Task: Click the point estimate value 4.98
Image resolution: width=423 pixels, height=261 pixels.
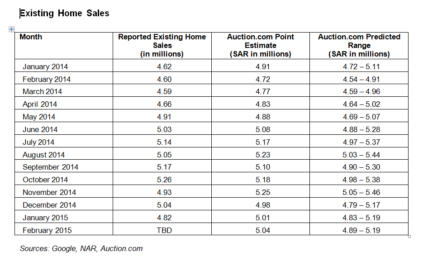Action: (263, 205)
